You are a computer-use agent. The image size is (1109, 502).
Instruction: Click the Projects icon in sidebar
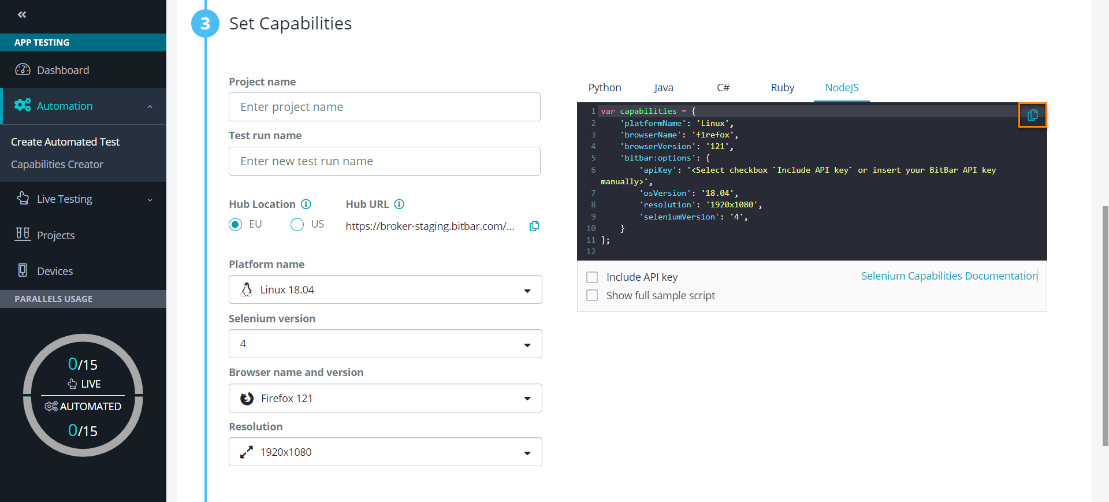click(23, 234)
